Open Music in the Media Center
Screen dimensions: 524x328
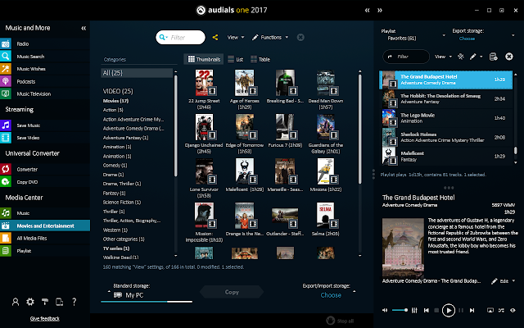[23, 213]
